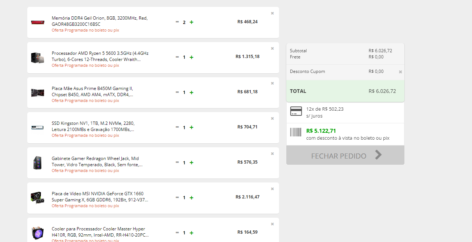Increase quantity of Cooler Master Hyper H410R
This screenshot has width=472, height=242.
tap(191, 233)
